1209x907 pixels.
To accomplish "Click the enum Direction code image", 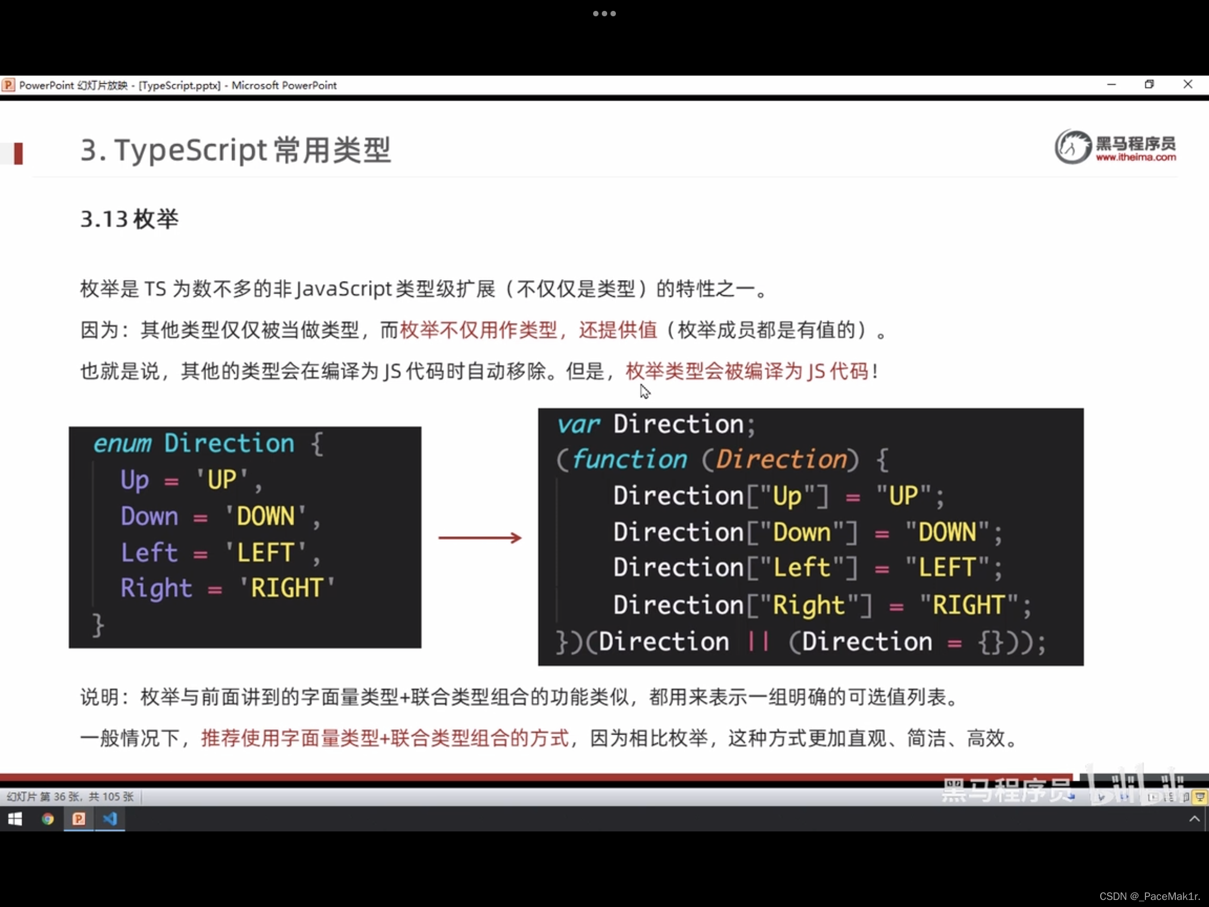I will coord(245,537).
